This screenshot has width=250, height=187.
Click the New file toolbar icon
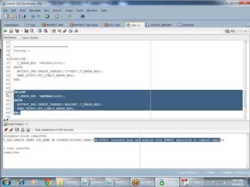(x=7, y=16)
